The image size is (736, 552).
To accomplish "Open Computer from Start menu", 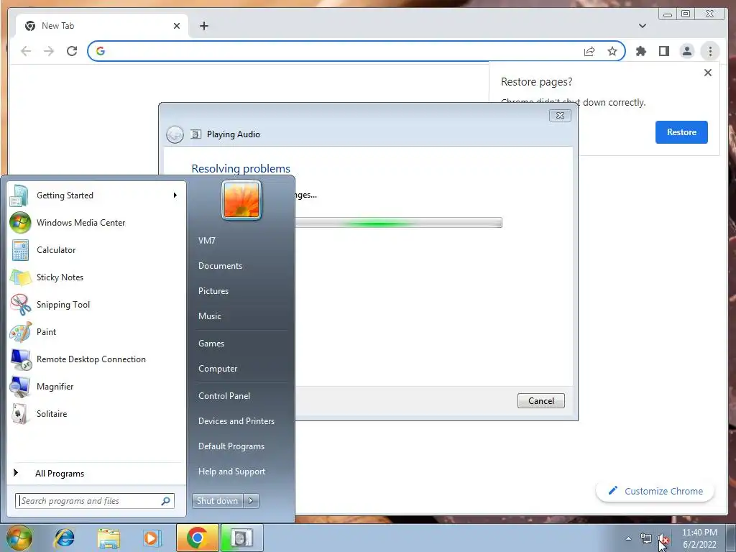I will [x=218, y=369].
